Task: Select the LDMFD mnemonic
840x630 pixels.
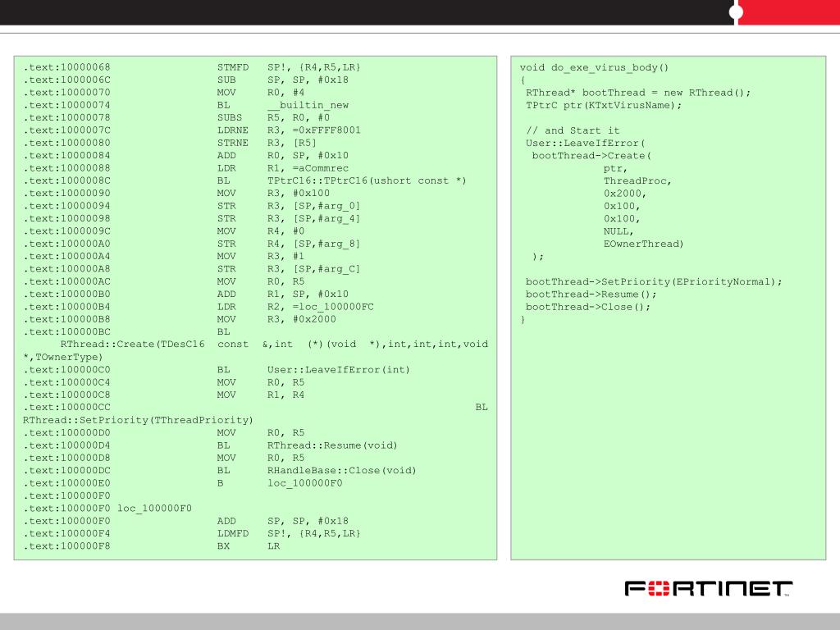Action: click(x=233, y=533)
